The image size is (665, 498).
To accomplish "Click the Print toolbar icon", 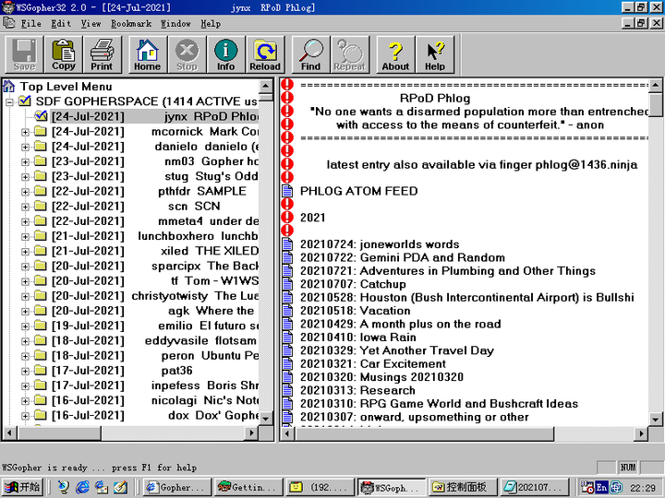I will point(102,54).
